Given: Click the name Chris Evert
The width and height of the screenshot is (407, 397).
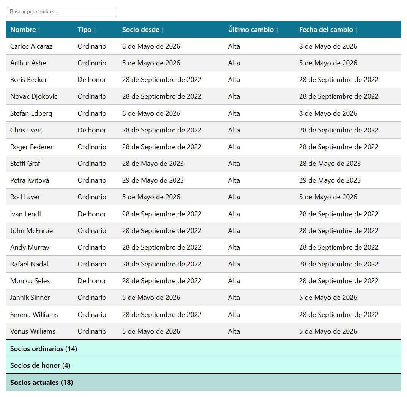Looking at the screenshot, I should (26, 130).
